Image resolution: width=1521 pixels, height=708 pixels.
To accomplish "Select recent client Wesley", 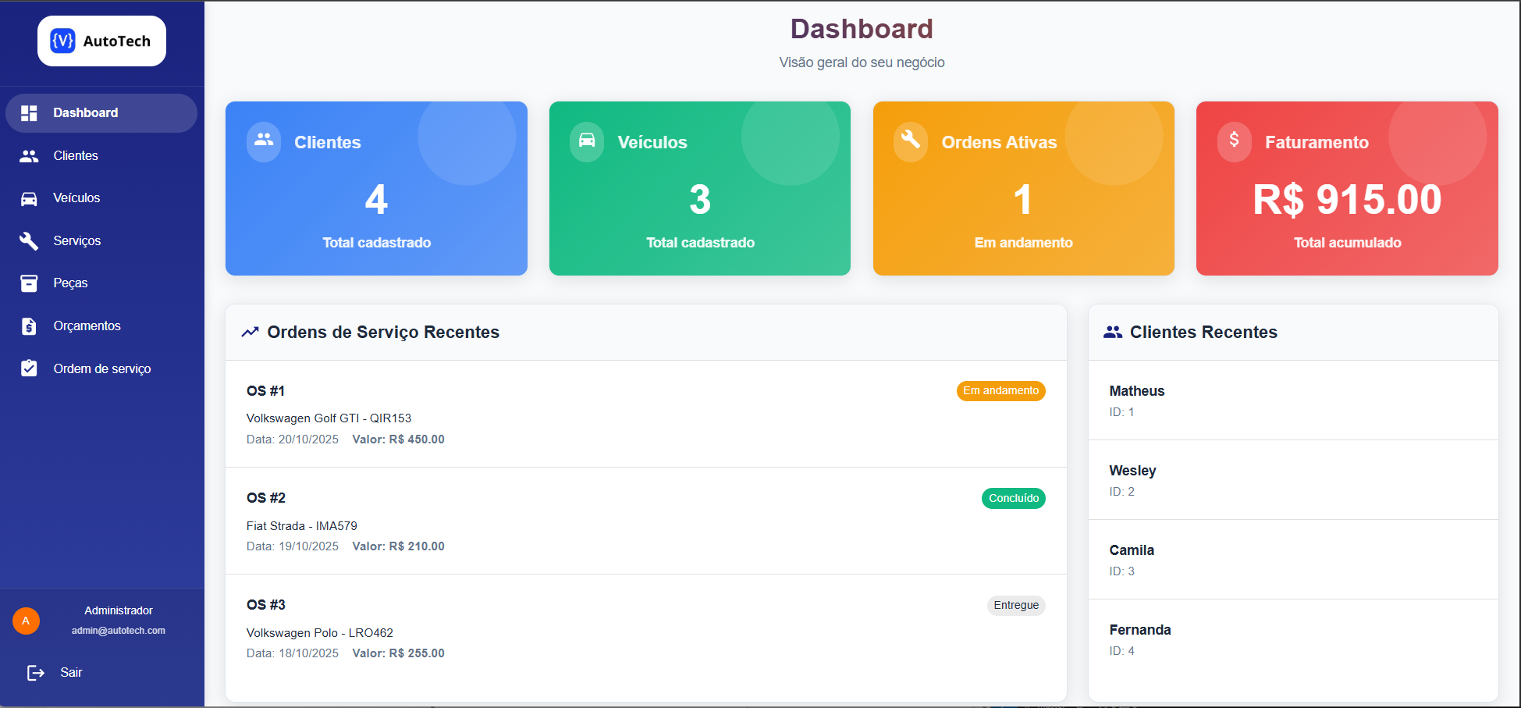I will coord(1132,471).
